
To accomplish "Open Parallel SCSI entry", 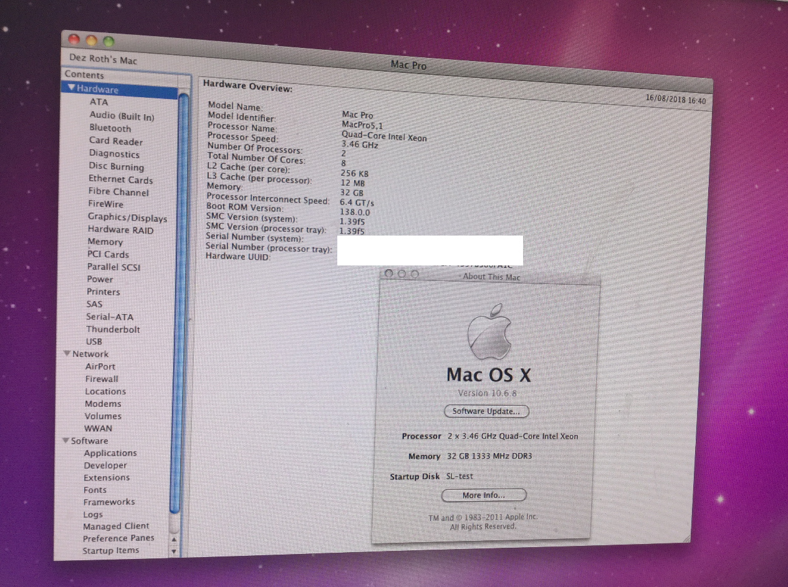I will (x=113, y=267).
